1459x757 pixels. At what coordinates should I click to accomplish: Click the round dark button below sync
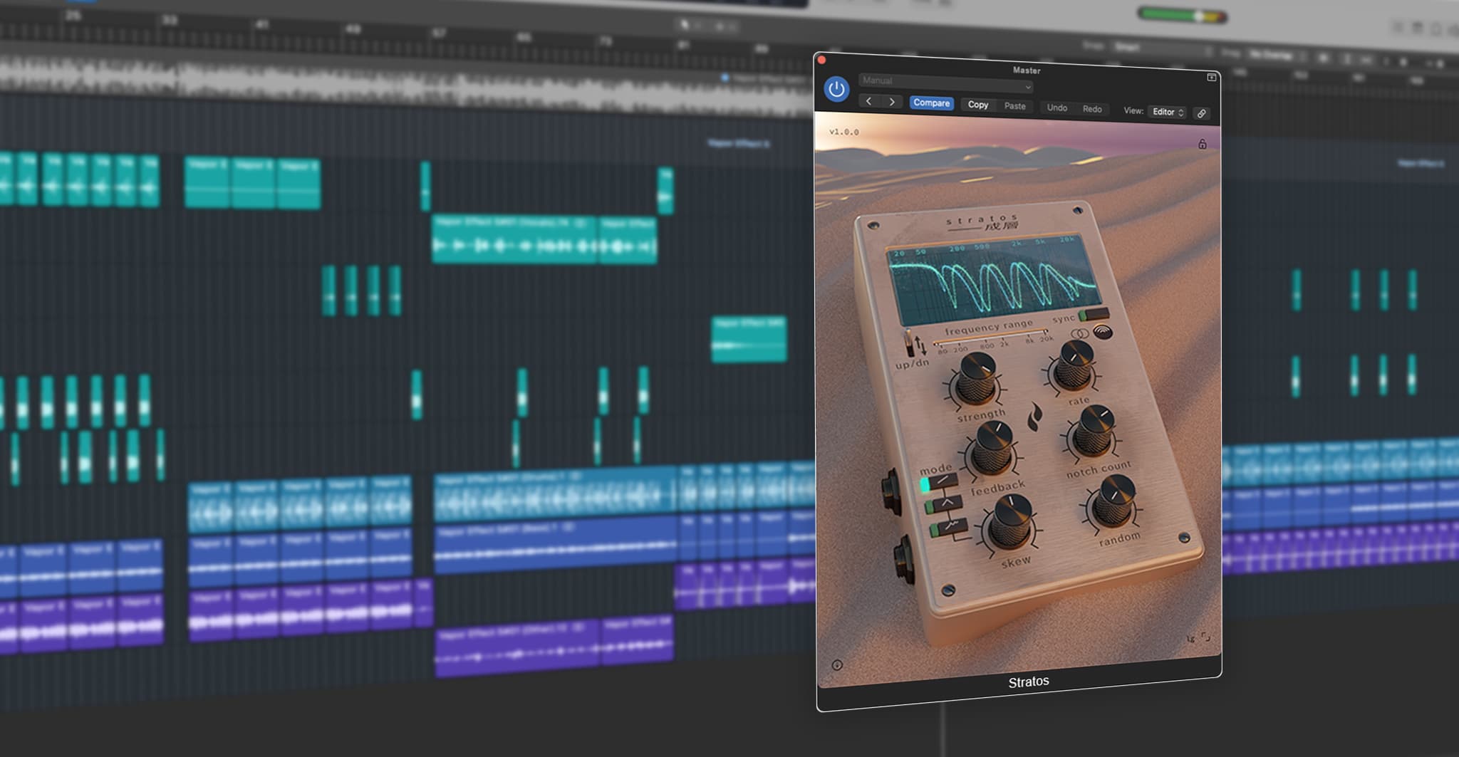tap(1103, 331)
